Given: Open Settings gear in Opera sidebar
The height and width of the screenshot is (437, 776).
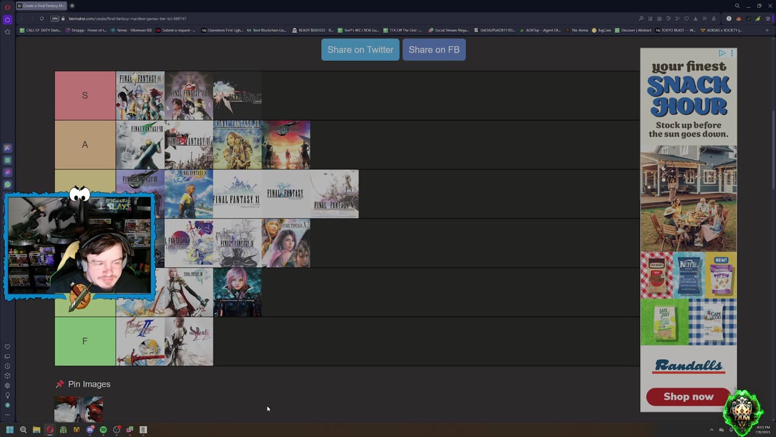Looking at the screenshot, I should pos(7,385).
